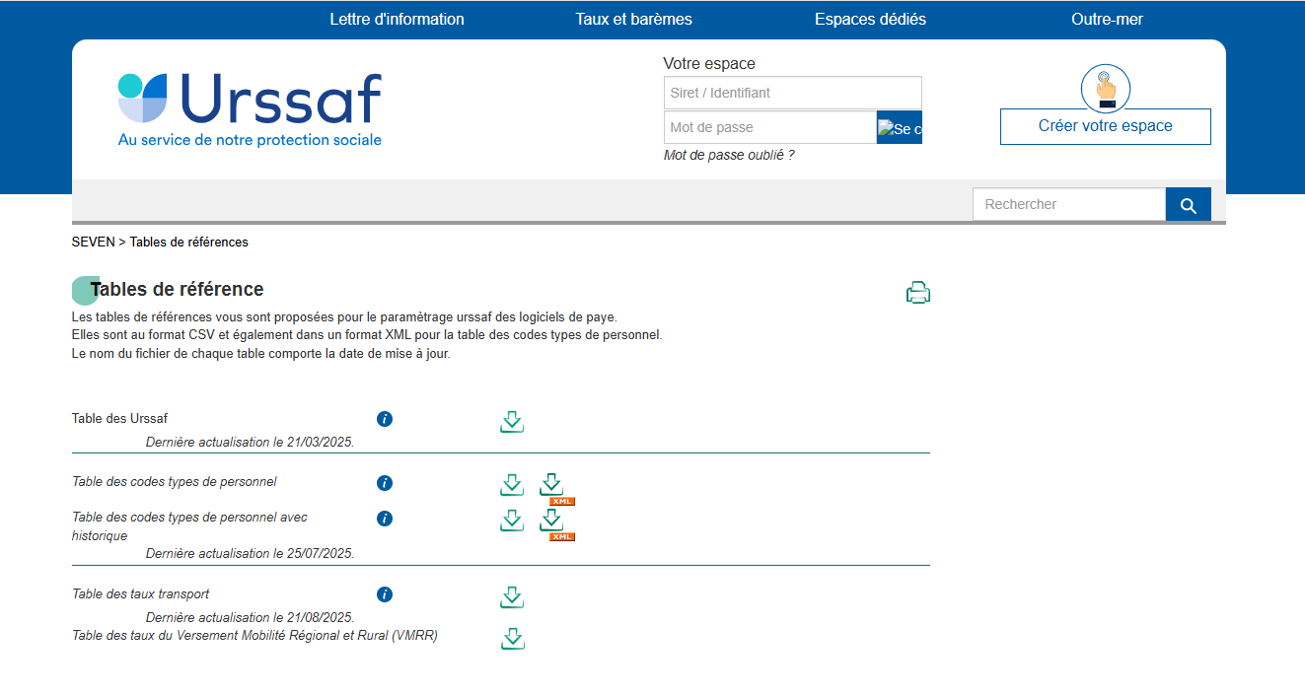
Task: Download XML for codes types de personnel avec historique
Action: 551,521
